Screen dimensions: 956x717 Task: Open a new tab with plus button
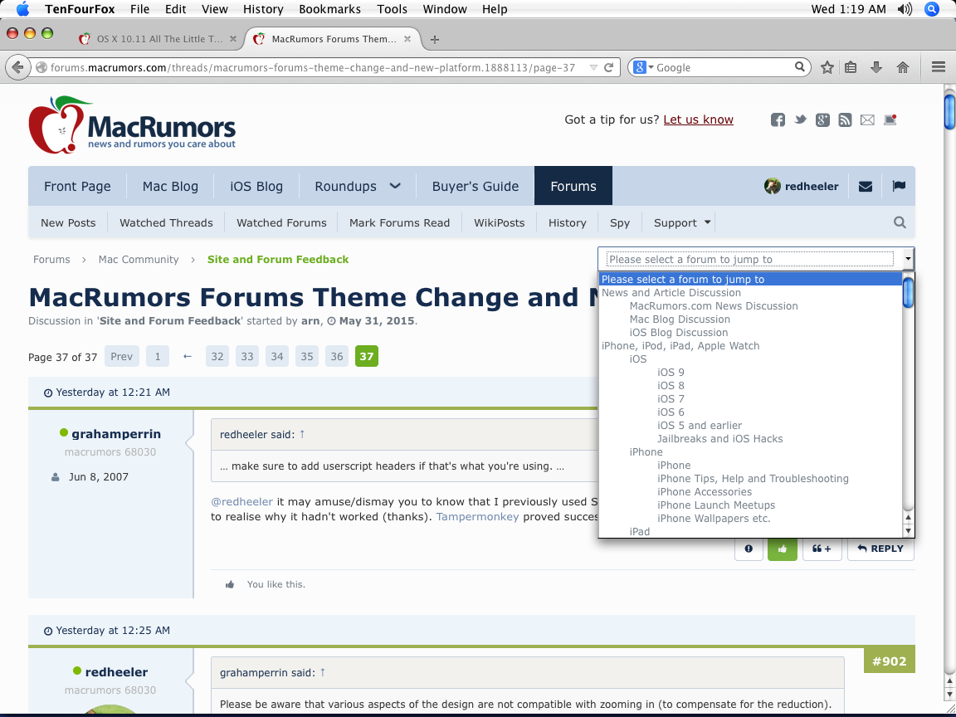pos(434,40)
